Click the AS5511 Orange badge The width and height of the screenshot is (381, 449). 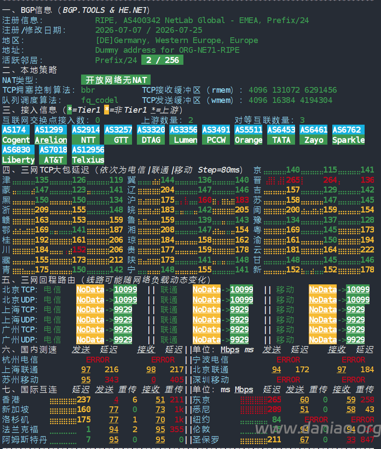point(248,134)
